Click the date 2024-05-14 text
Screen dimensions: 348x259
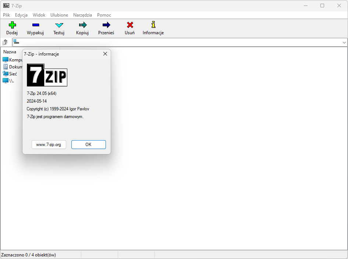(x=37, y=101)
